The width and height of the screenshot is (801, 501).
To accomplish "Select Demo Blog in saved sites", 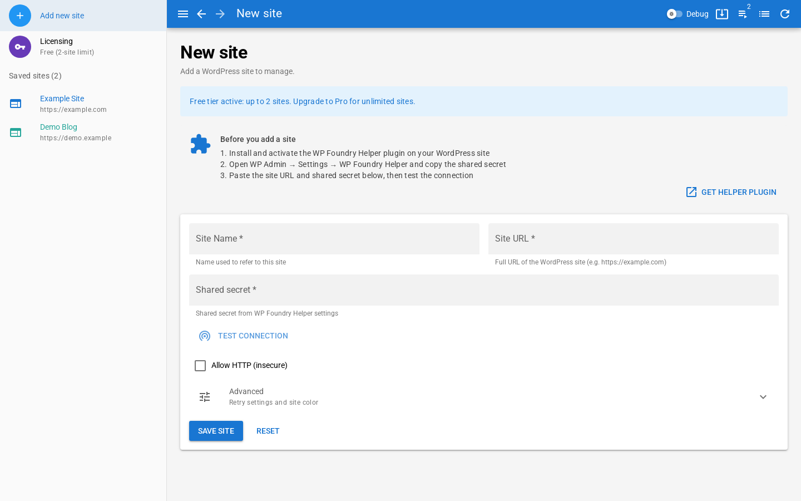I will (83, 132).
